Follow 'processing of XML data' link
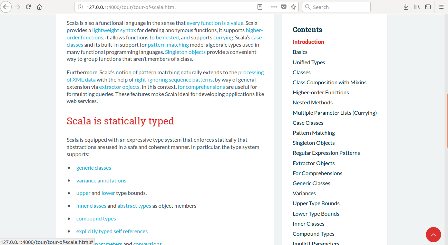The image size is (448, 245). [x=251, y=72]
